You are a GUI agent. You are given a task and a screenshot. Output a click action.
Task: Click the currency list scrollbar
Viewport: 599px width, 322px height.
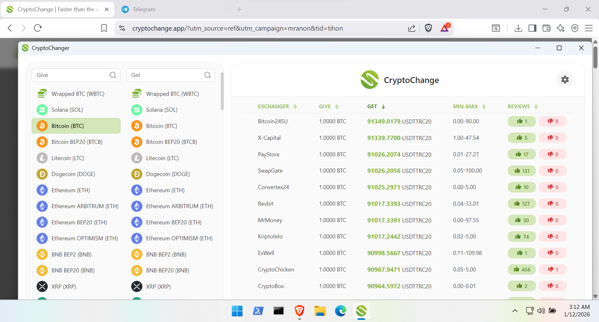pyautogui.click(x=222, y=91)
